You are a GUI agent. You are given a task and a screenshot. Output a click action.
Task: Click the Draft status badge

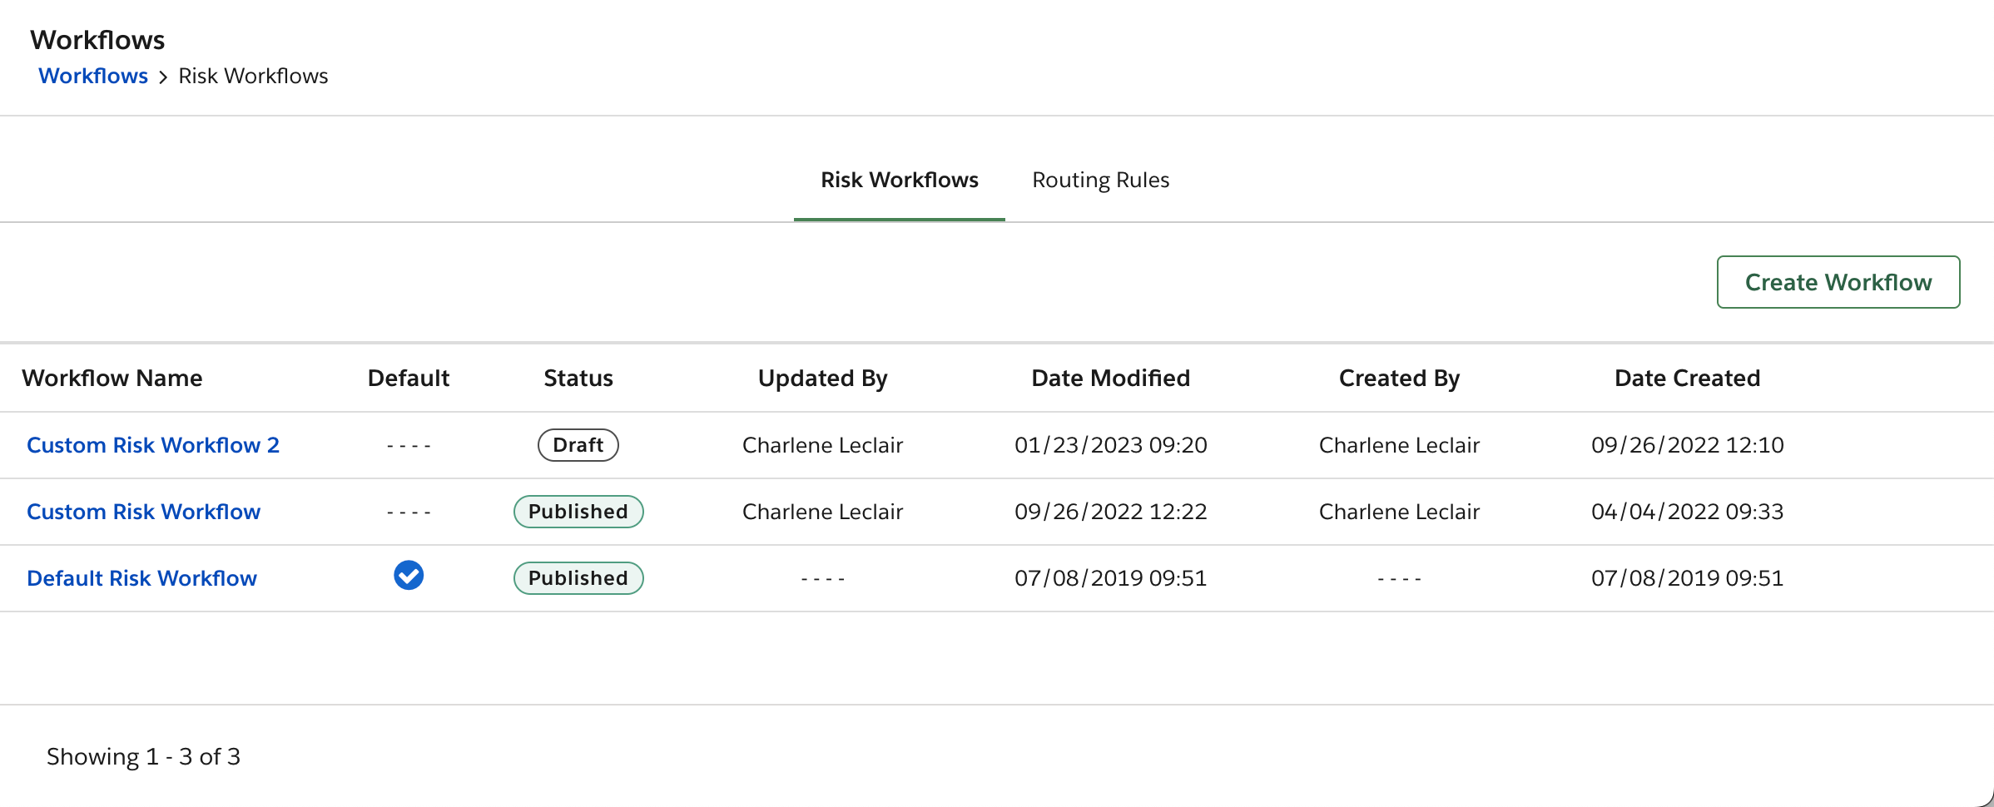point(578,445)
